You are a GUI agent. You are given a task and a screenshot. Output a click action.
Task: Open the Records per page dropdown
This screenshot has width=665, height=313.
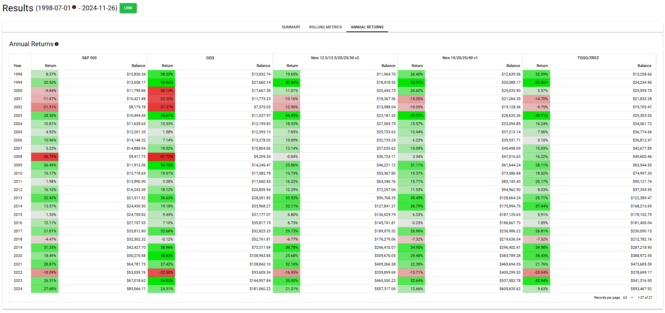(x=627, y=298)
